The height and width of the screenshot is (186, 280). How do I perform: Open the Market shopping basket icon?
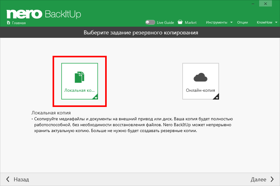pyautogui.click(x=180, y=22)
